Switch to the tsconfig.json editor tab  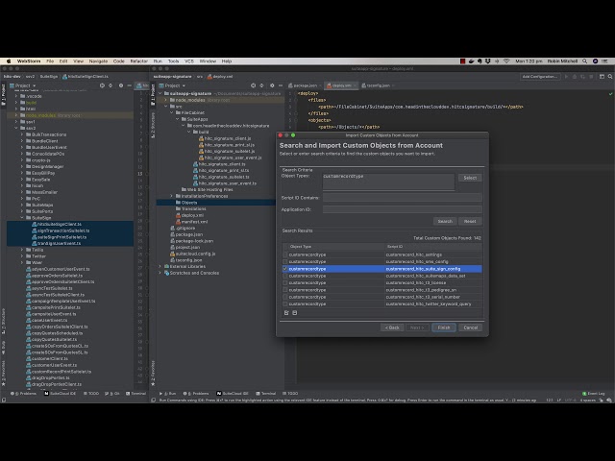point(378,85)
